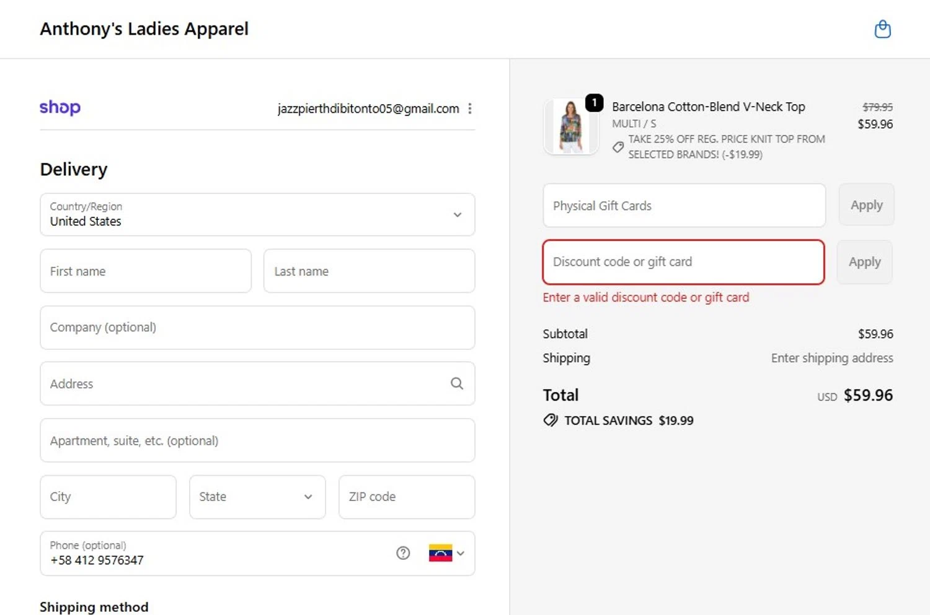Viewport: 930px width, 615px height.
Task: Focus the First name field
Action: 146,271
